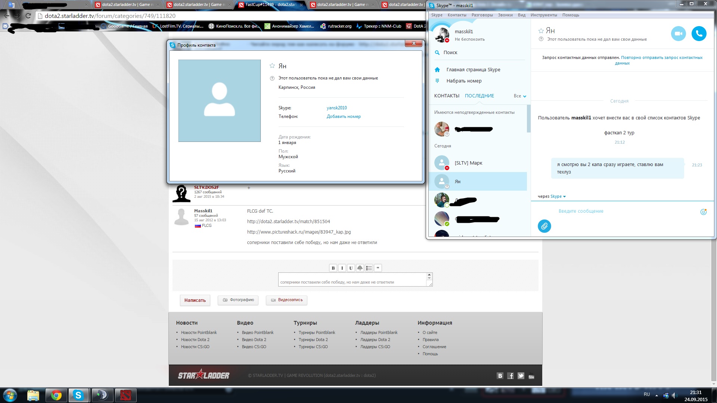Click the Skype contact list scrollbar

coord(529,119)
